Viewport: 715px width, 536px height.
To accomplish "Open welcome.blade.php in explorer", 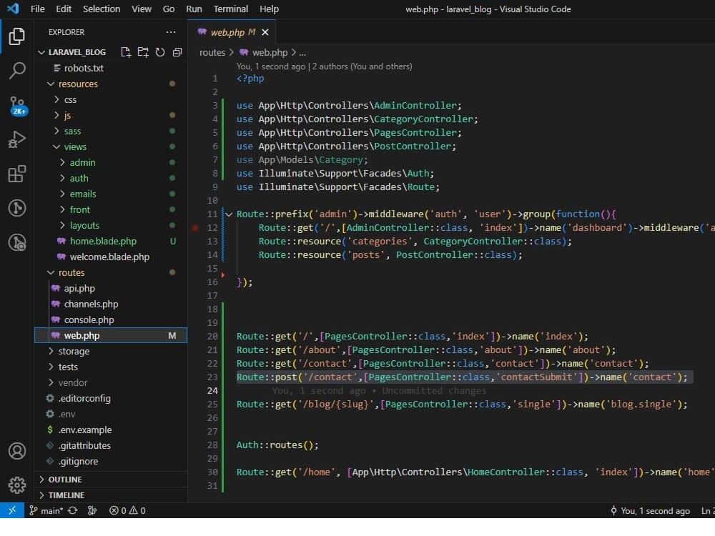I will pyautogui.click(x=110, y=257).
